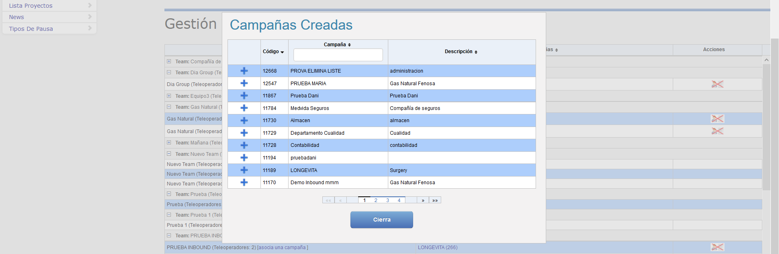This screenshot has height=254, width=779.
Task: Sort table by Código column
Action: pos(274,52)
